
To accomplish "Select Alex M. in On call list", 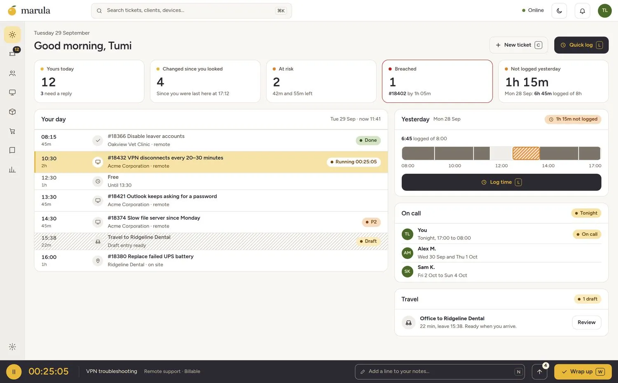I will click(501, 253).
